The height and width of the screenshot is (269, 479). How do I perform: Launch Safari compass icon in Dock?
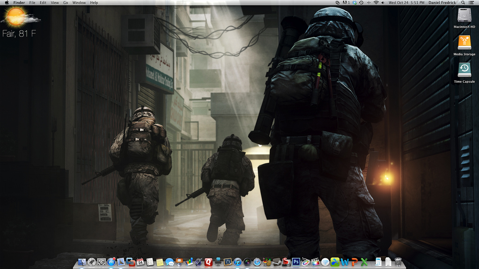click(257, 262)
